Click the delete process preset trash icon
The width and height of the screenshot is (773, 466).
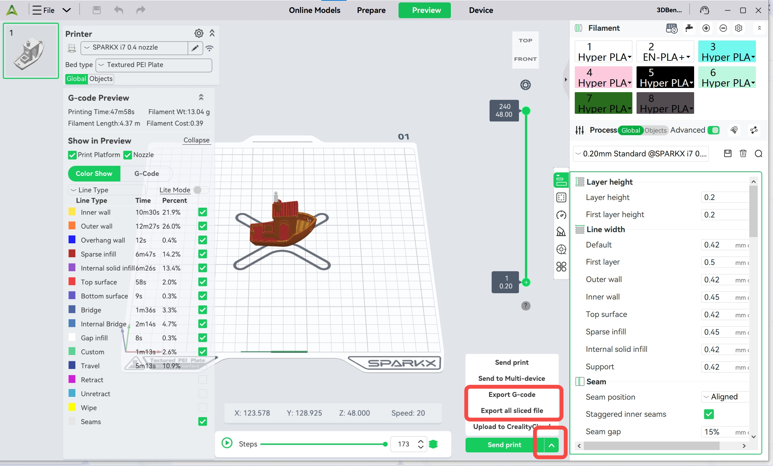743,154
